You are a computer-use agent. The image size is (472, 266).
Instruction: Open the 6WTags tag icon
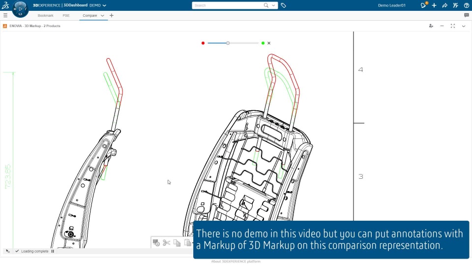click(283, 5)
